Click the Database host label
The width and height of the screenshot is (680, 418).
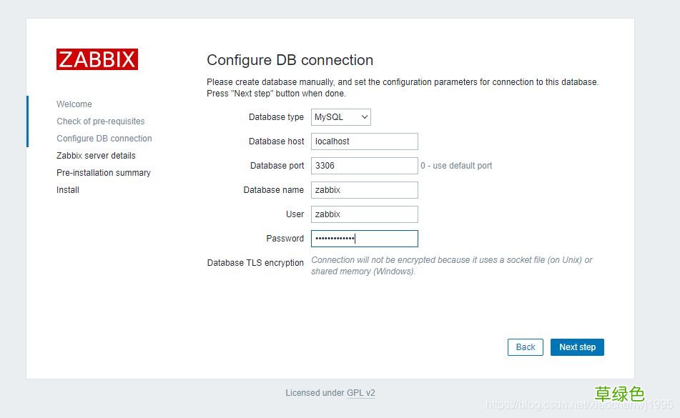276,141
